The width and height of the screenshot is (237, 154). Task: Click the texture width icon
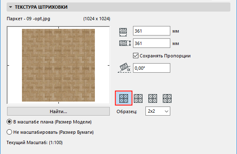click(123, 32)
